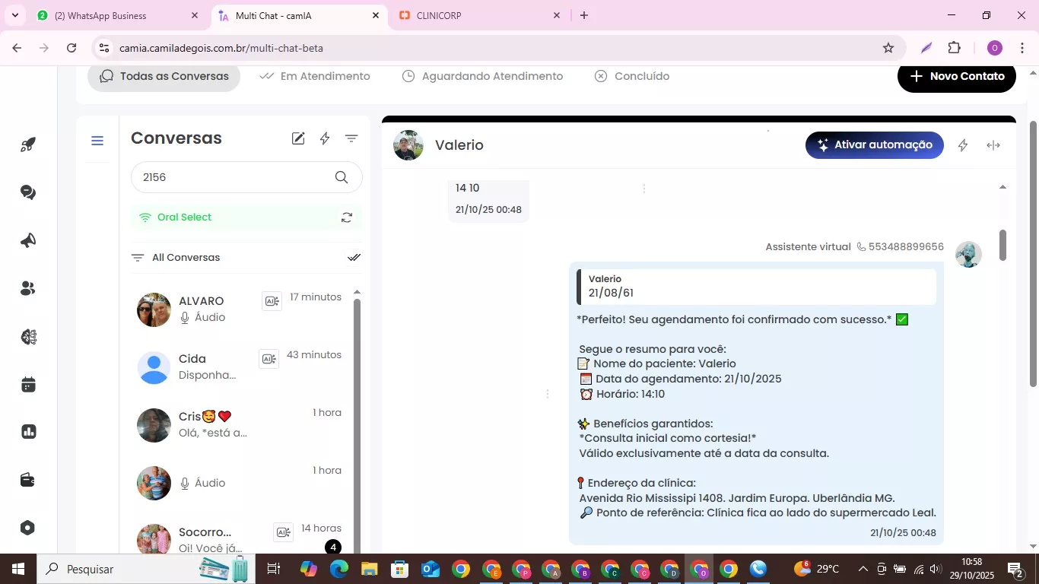Switch to Em Atendimento tab

pyautogui.click(x=315, y=76)
